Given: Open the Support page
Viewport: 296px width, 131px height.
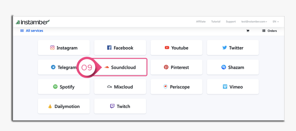Looking at the screenshot, I should point(231,22).
